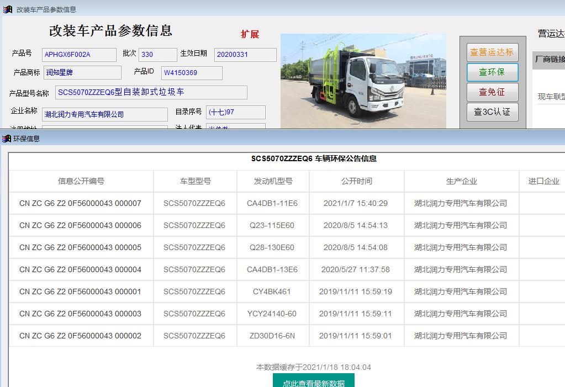565x387 pixels.
Task: Click engine model YCY24140-60
Action: click(272, 314)
